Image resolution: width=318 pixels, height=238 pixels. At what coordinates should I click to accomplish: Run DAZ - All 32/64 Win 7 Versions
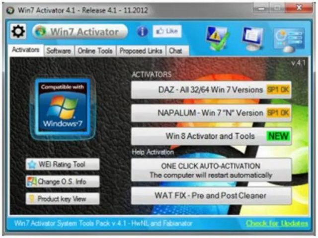pyautogui.click(x=211, y=90)
